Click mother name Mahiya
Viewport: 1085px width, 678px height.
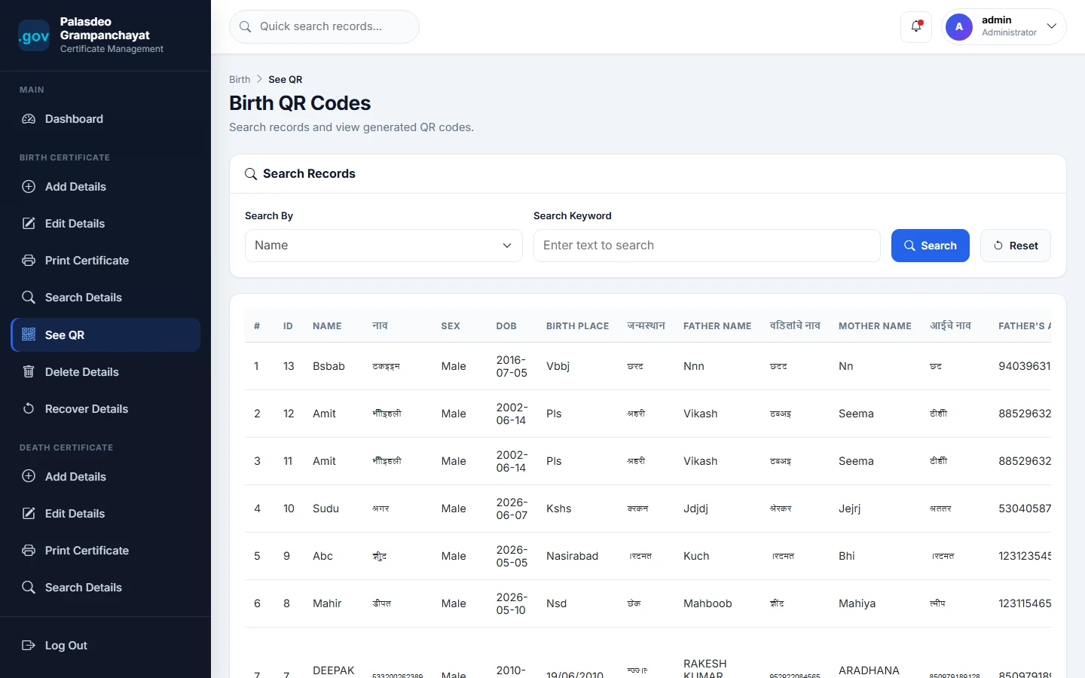click(857, 603)
